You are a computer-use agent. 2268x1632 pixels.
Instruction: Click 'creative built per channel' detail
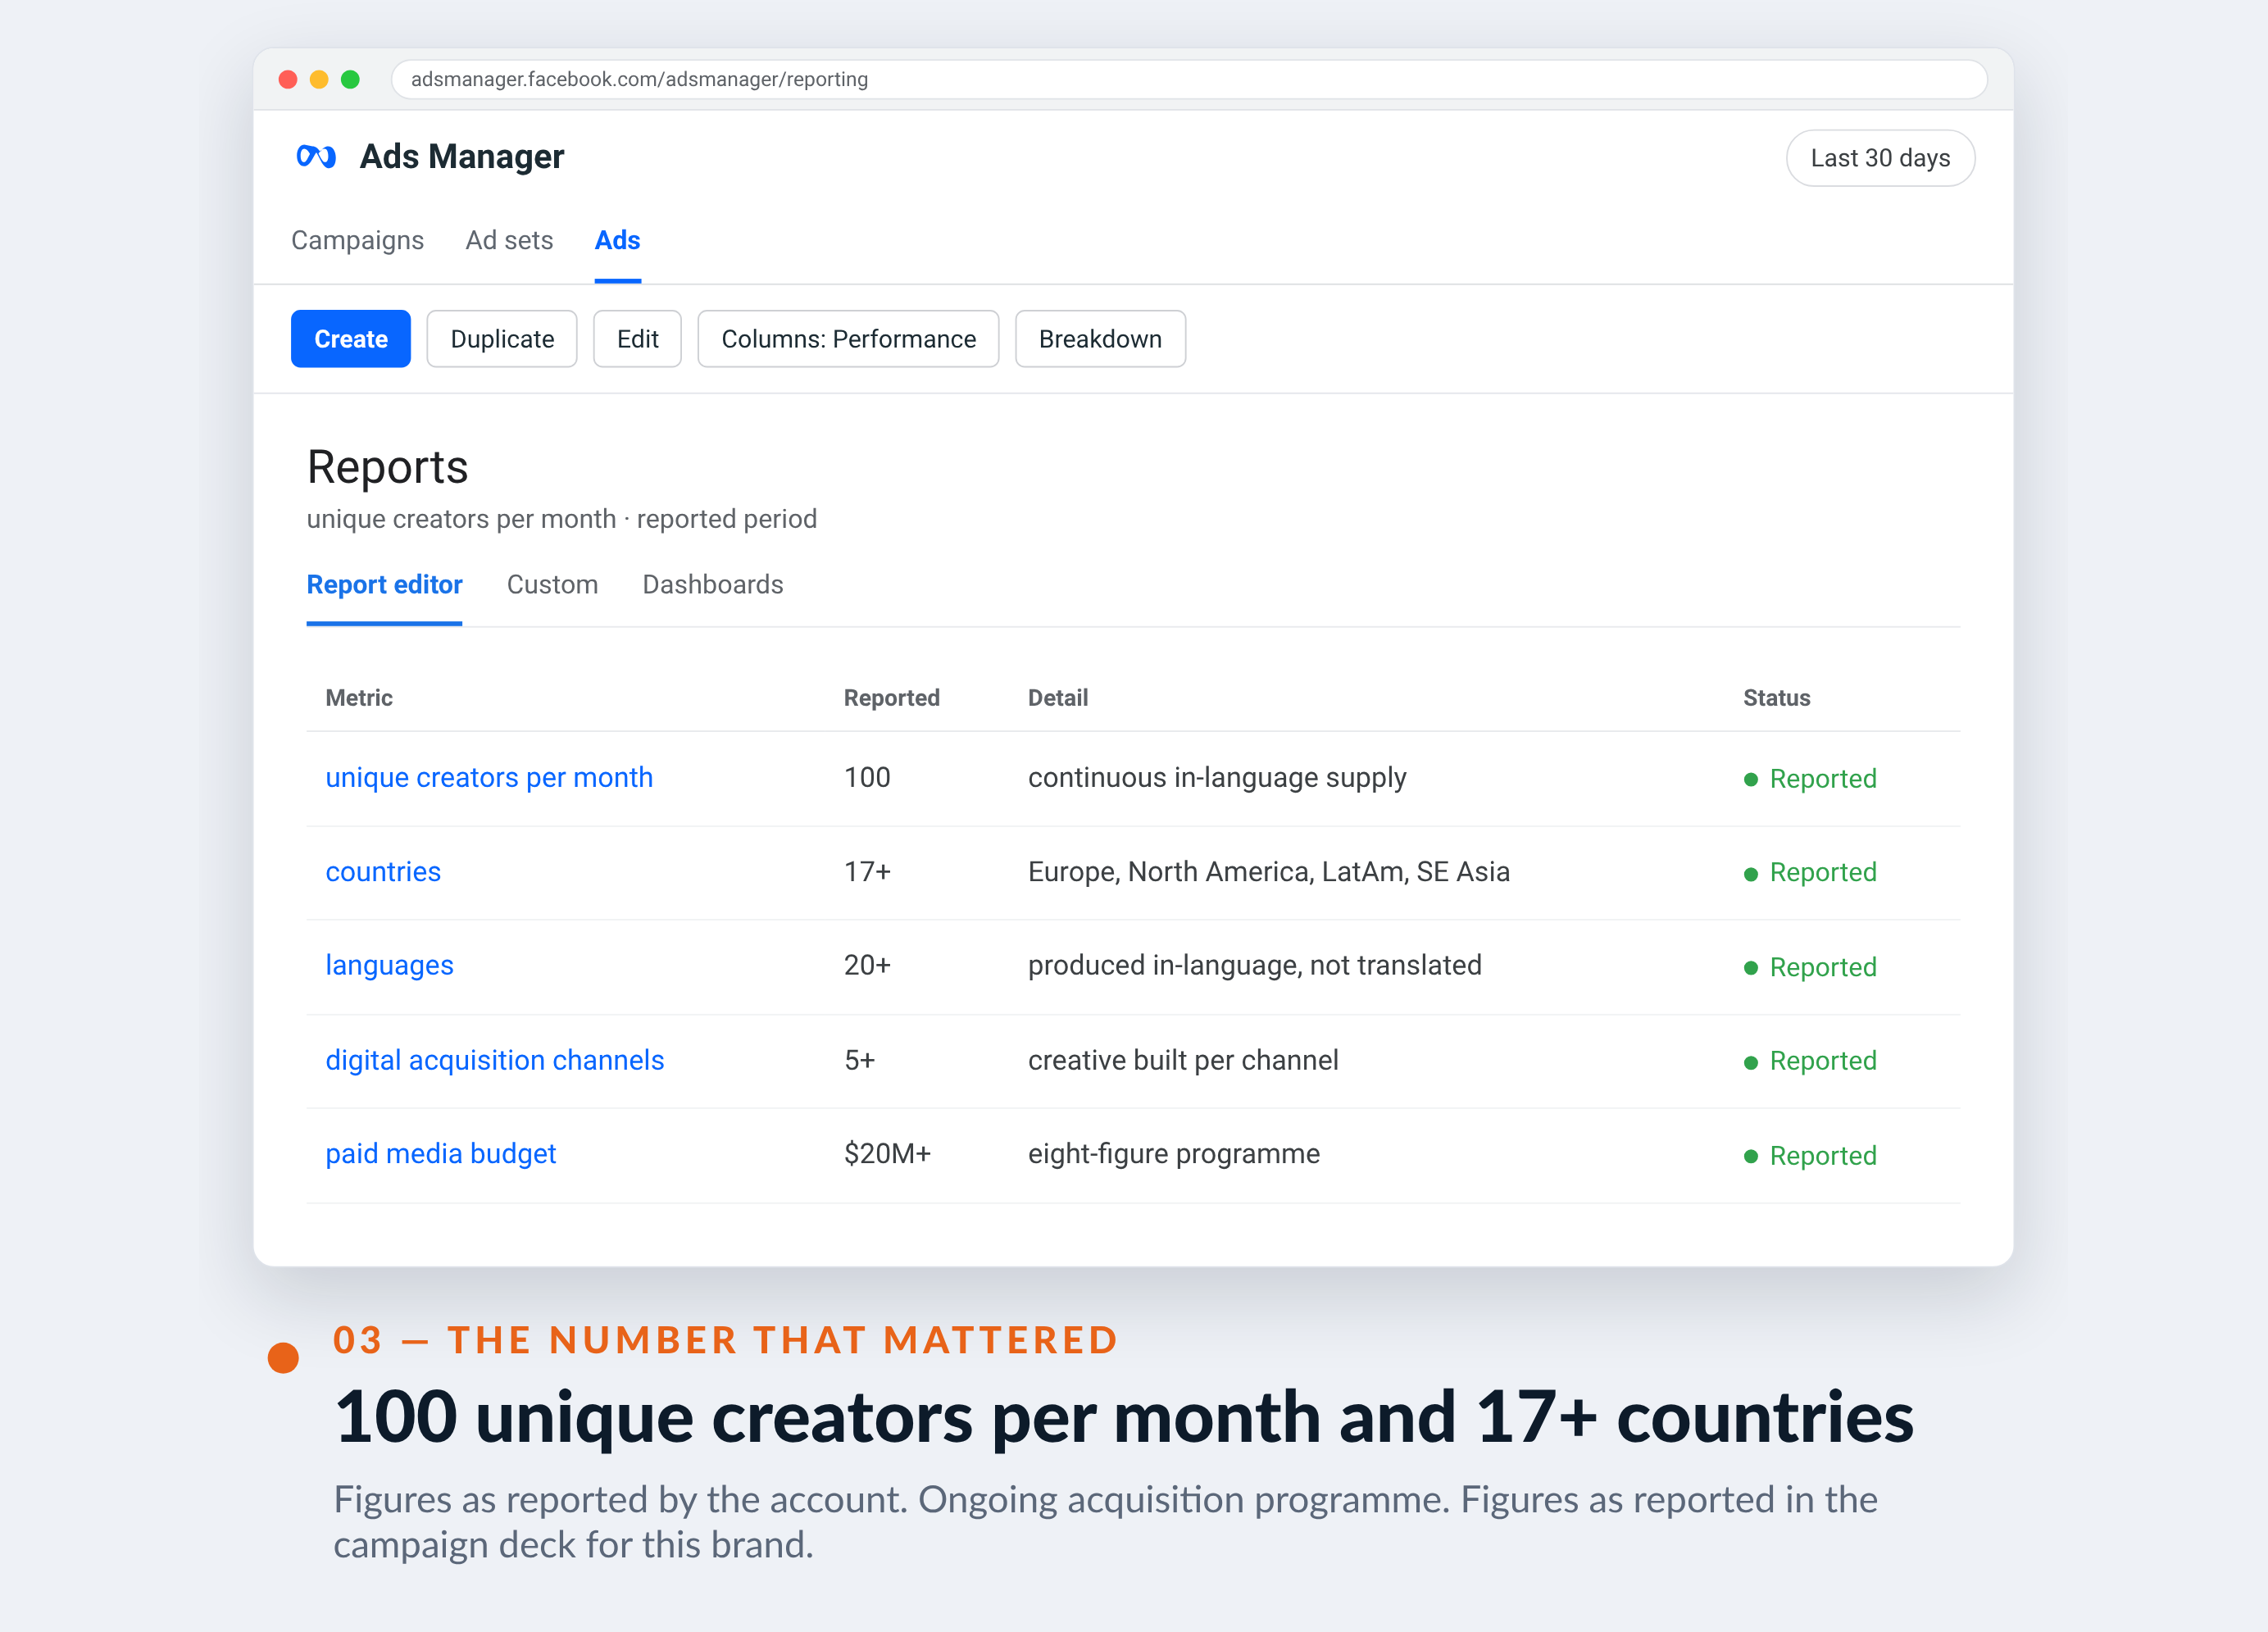pos(1182,1060)
